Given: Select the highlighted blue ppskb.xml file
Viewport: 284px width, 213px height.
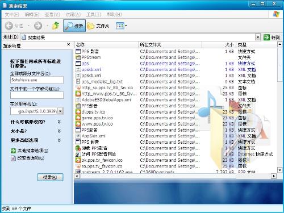Looking at the screenshot, I should tap(91, 69).
